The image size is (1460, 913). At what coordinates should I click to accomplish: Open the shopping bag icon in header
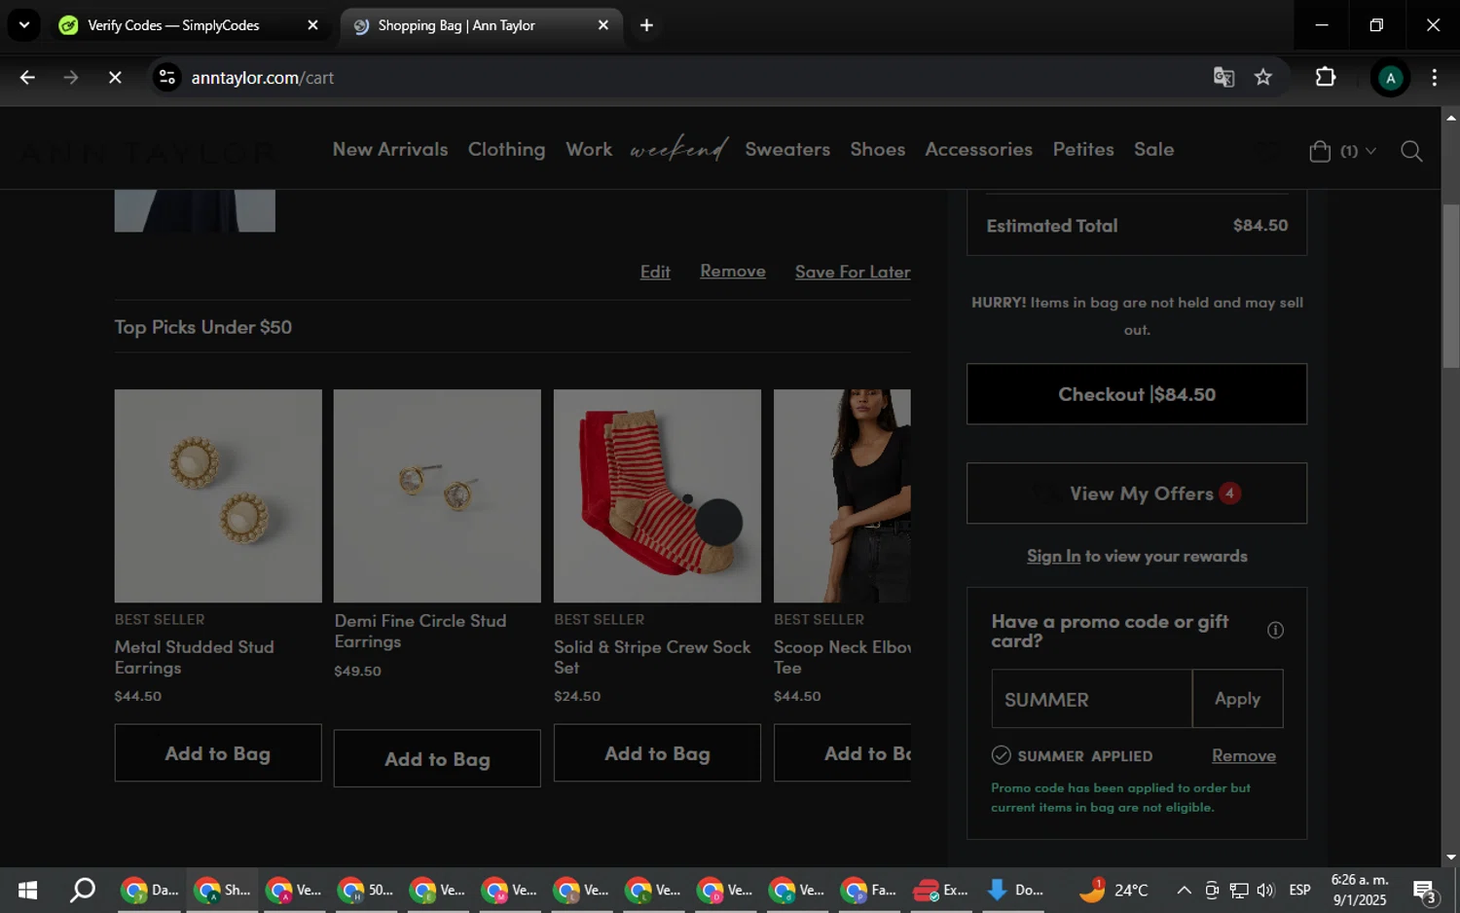[x=1320, y=151]
